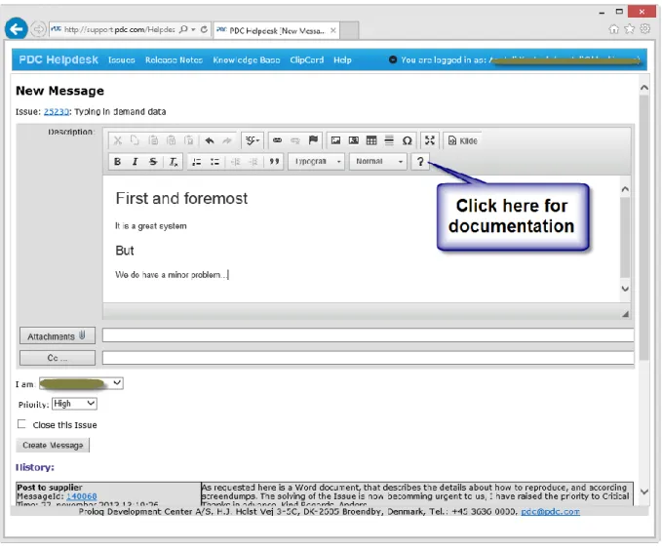
Task: Click the Cut icon in editor toolbar
Action: point(117,140)
